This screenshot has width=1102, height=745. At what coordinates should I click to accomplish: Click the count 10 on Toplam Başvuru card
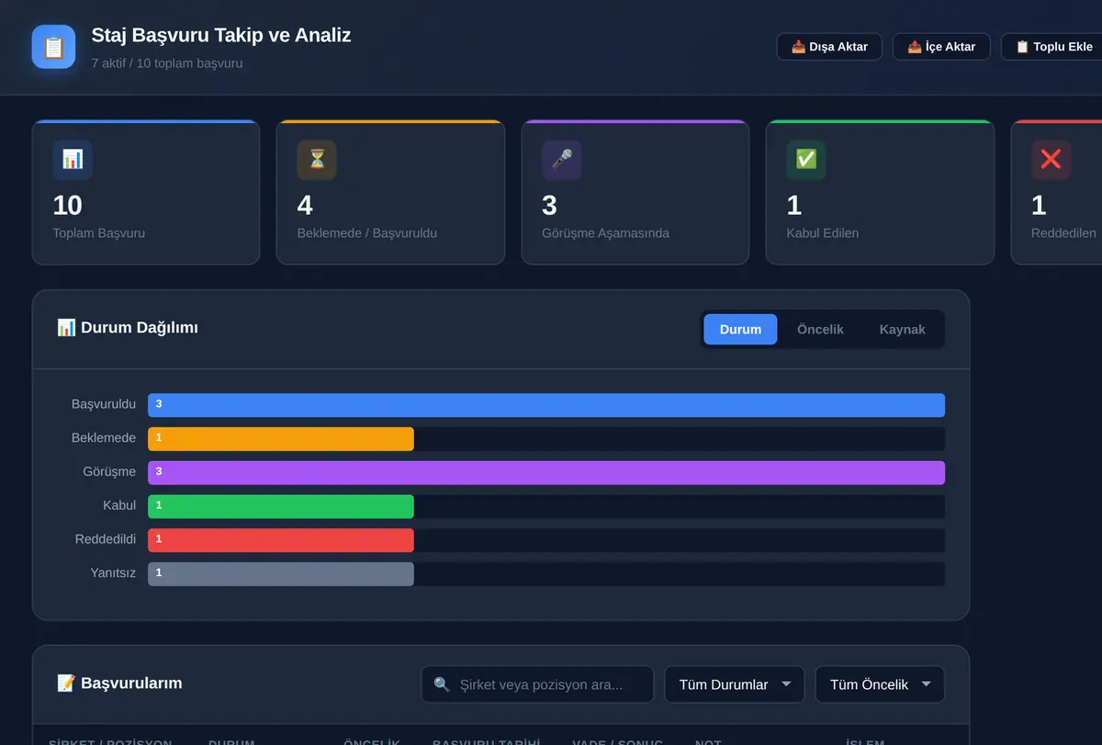tap(68, 206)
